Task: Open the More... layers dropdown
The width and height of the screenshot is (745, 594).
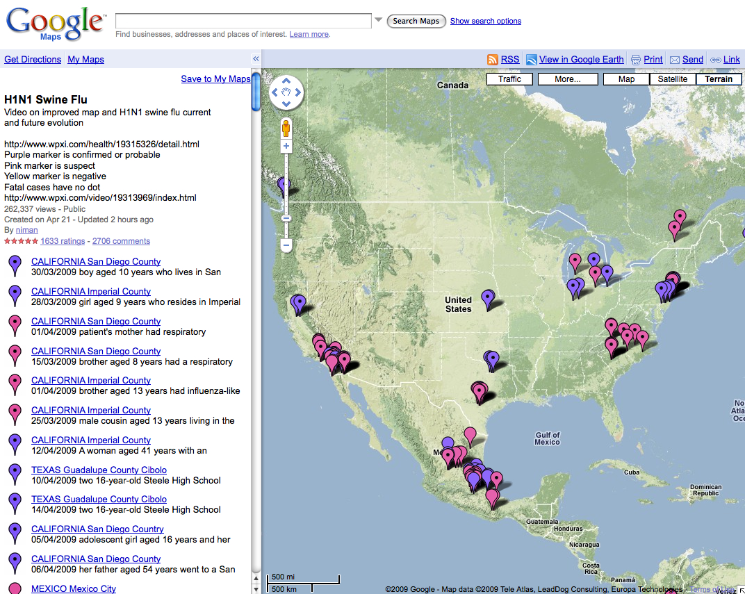Action: click(568, 79)
